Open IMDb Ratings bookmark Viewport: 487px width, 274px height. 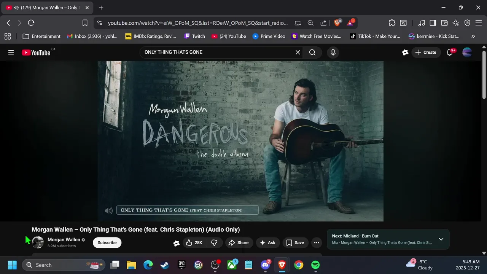[151, 36]
